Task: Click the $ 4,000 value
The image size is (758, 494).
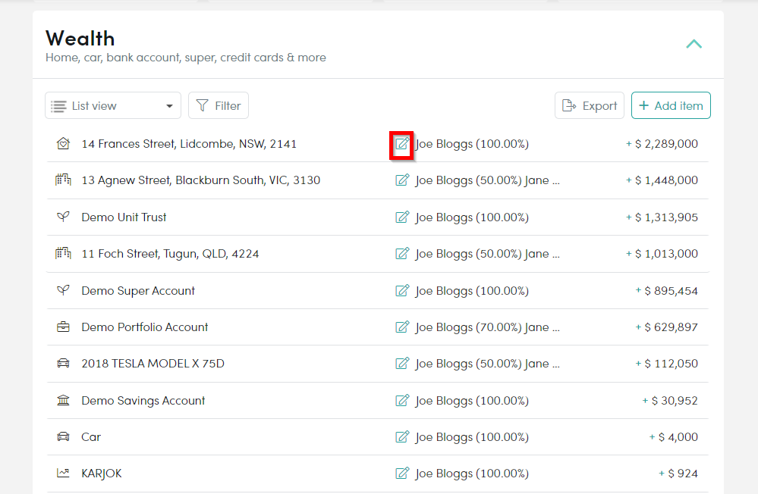Action: point(678,437)
